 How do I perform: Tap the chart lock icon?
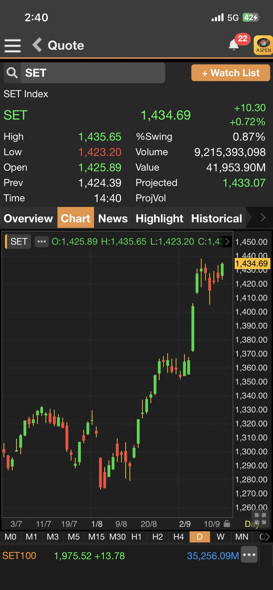tap(227, 523)
